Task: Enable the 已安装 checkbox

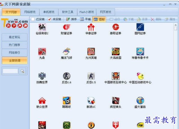Action: click(33, 19)
